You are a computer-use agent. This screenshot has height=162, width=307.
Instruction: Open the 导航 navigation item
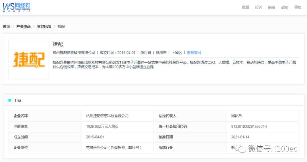[x=298, y=7]
